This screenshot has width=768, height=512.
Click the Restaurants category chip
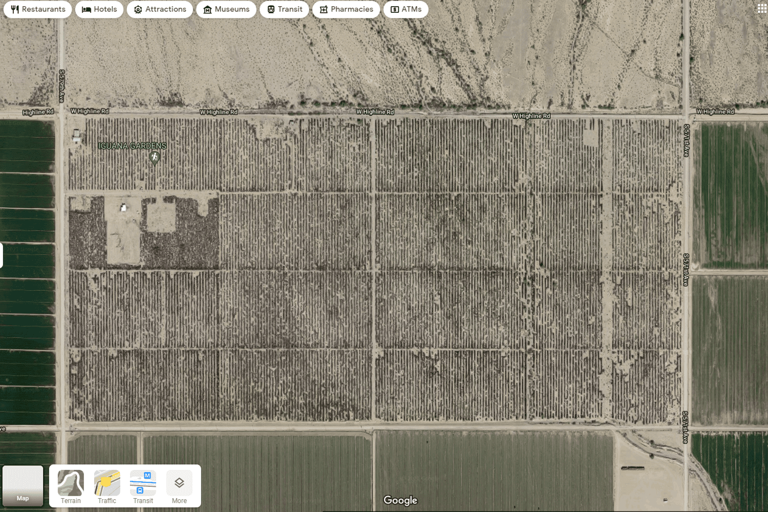pos(38,9)
